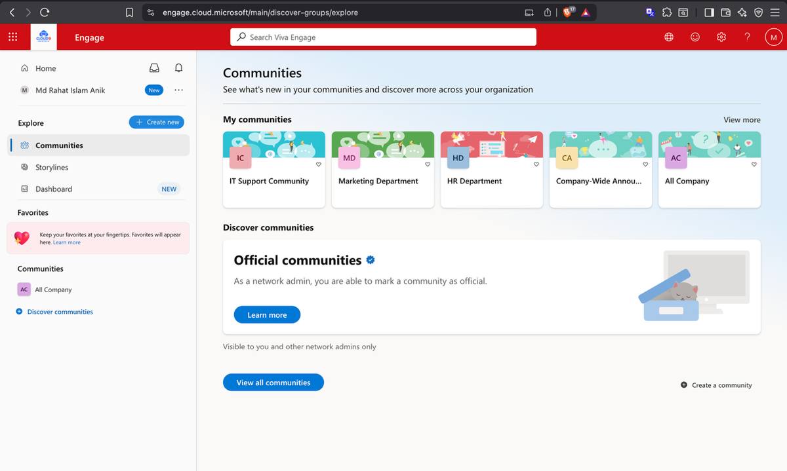Click the site info icon in address bar
The image size is (787, 471).
[150, 12]
